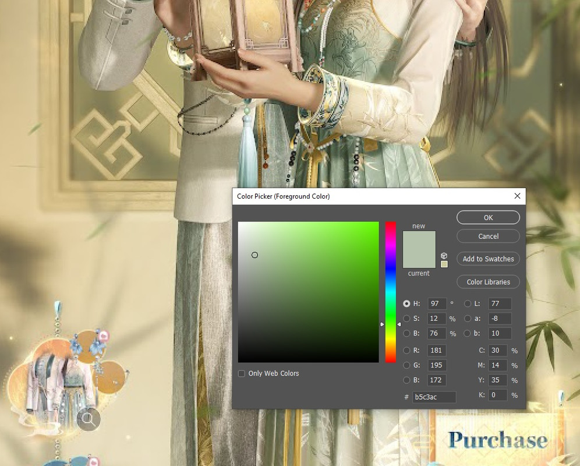Select the S saturation radio button
This screenshot has width=580, height=466.
point(406,318)
